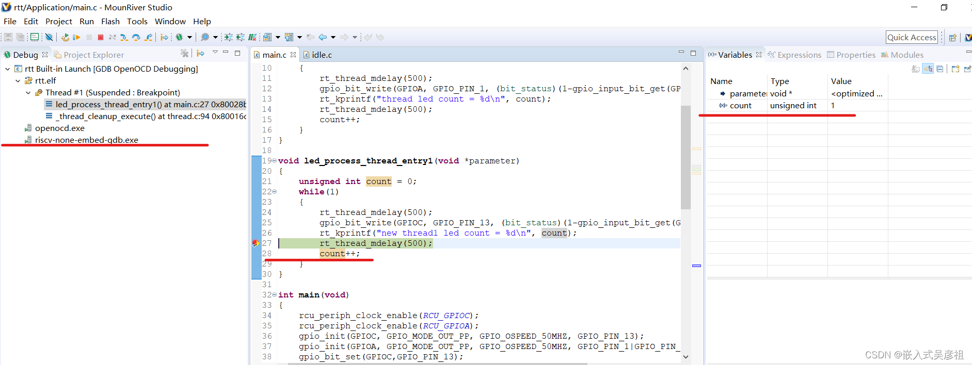The height and width of the screenshot is (365, 972).
Task: Click the increase indent toolbar icon
Action: pyautogui.click(x=228, y=37)
